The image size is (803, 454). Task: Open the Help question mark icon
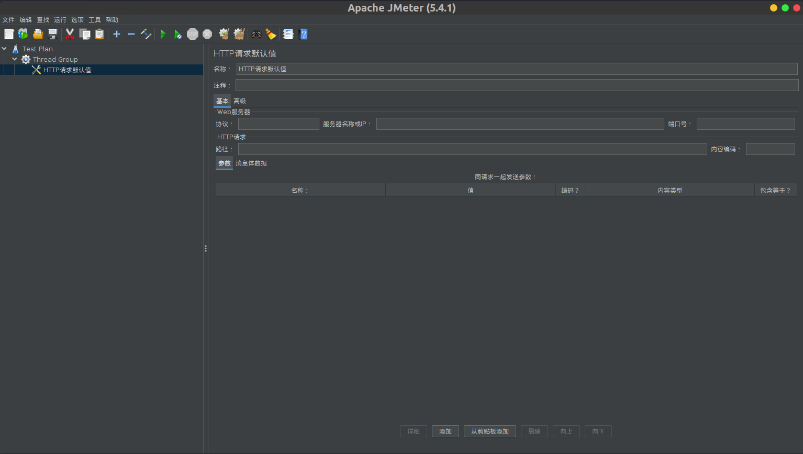click(x=303, y=34)
